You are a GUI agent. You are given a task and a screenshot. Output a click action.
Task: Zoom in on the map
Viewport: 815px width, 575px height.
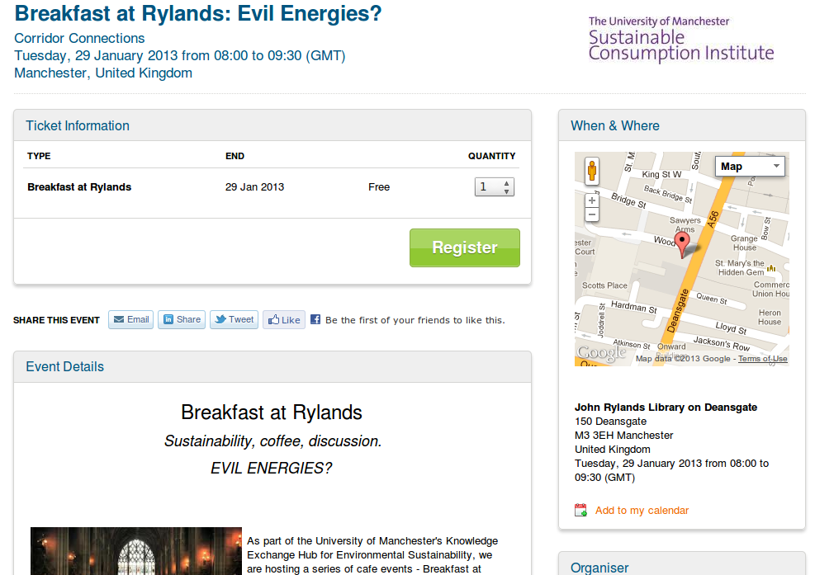point(591,200)
